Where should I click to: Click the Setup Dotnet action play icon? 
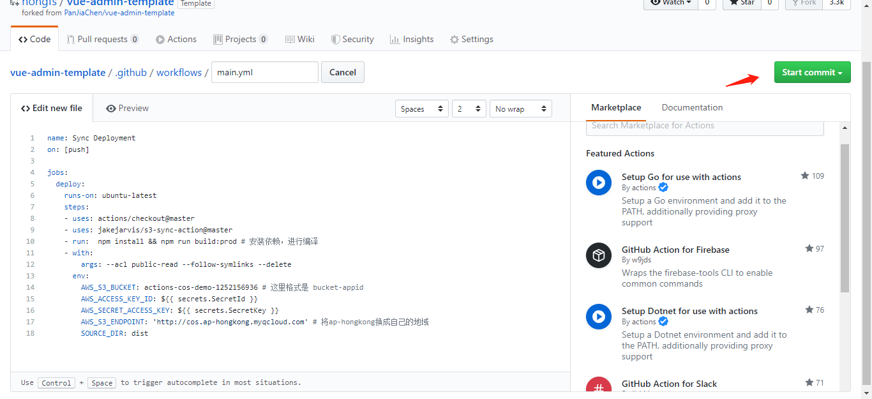point(599,317)
